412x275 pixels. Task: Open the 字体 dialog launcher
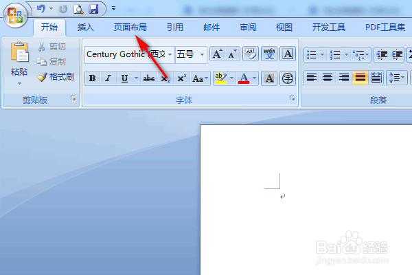[x=293, y=98]
